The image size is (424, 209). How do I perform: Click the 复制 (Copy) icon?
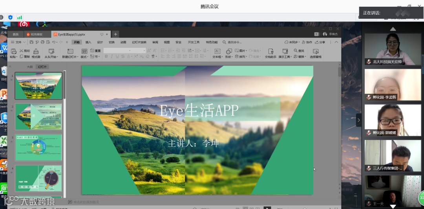click(x=21, y=56)
